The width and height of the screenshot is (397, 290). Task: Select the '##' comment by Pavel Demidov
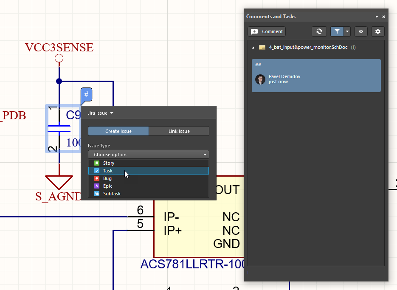(x=316, y=76)
